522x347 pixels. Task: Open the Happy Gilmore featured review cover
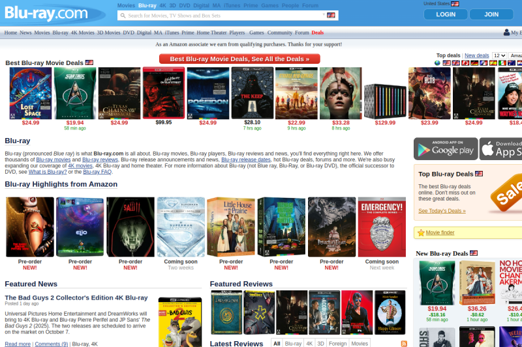390,312
